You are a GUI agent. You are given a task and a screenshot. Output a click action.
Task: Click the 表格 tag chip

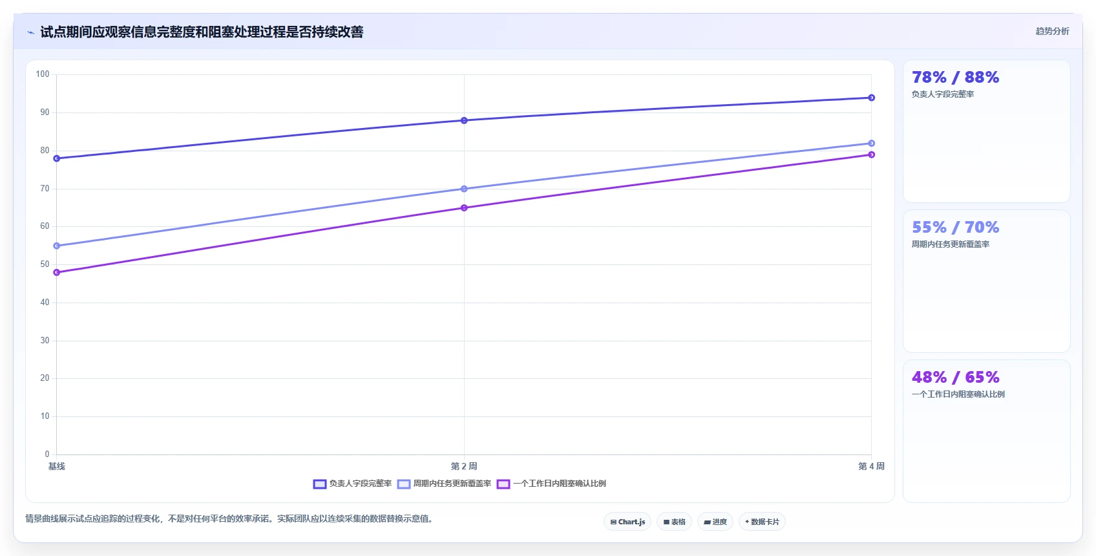674,522
